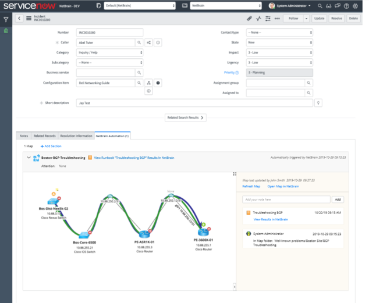
Task: Open the Subcategory dropdown
Action: 109,63
